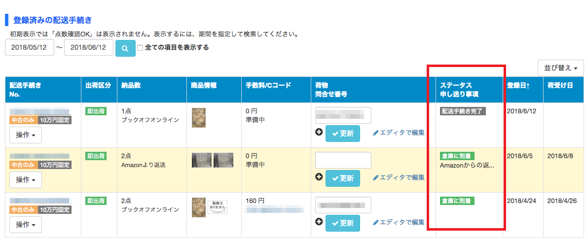Screen dimensions: 585x239
Task: Click plus icon in second row
Action: coord(319,177)
